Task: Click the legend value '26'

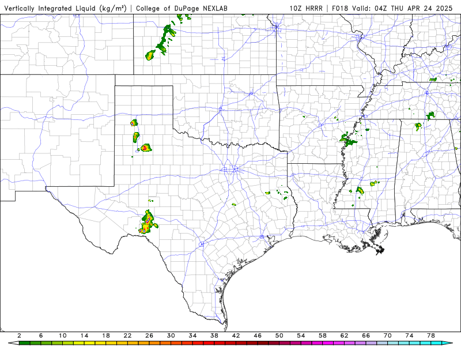Action: pyautogui.click(x=149, y=336)
